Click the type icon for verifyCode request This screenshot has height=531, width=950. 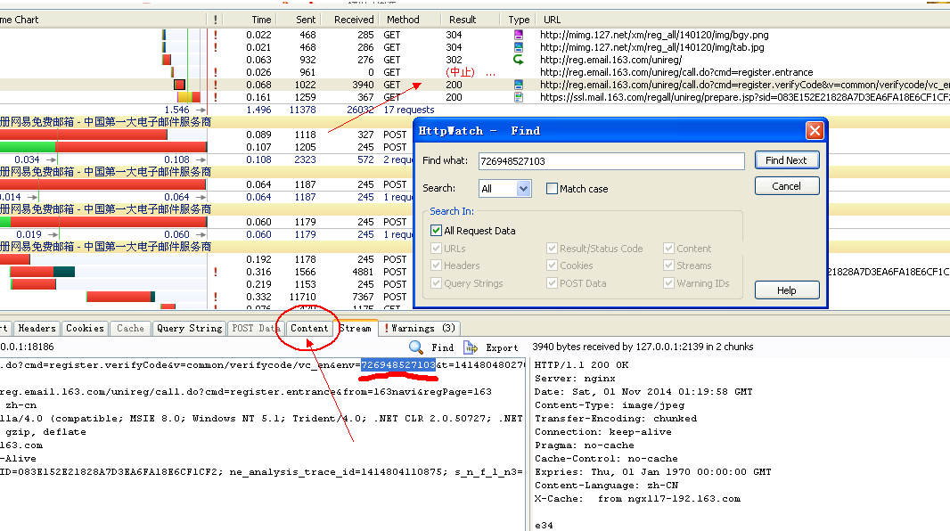519,85
